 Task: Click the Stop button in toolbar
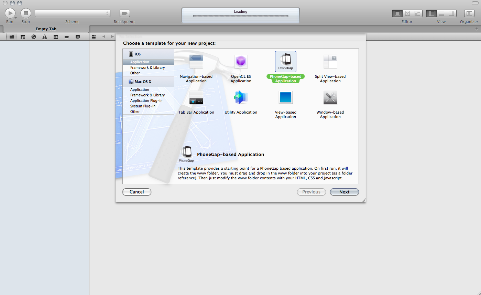(x=26, y=13)
